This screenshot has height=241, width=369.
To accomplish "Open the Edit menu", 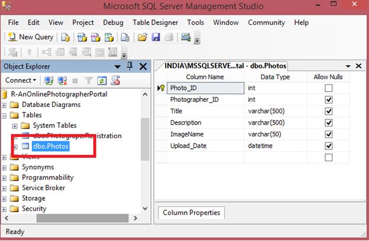I will pyautogui.click(x=34, y=22).
